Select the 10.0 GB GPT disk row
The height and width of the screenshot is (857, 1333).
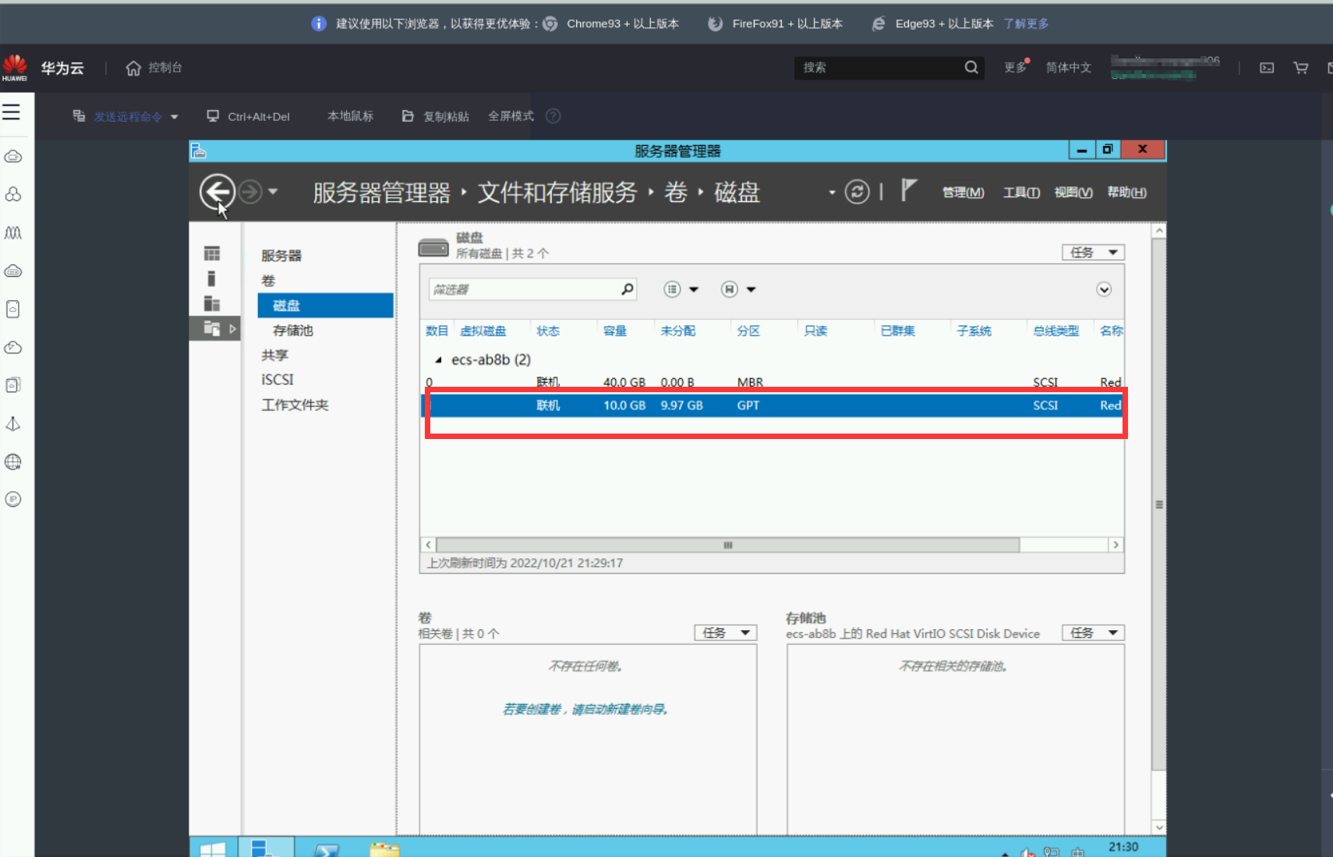(x=772, y=405)
